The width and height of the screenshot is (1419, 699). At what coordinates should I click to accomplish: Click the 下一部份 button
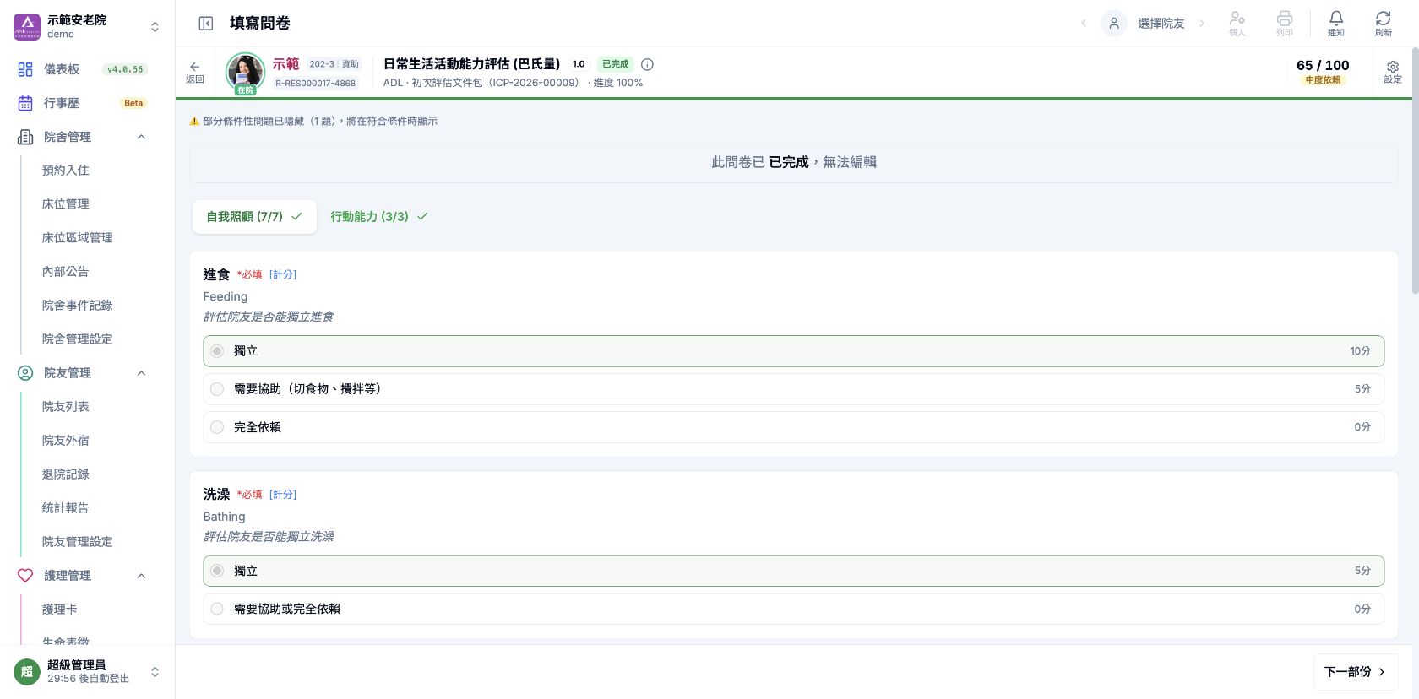point(1356,672)
